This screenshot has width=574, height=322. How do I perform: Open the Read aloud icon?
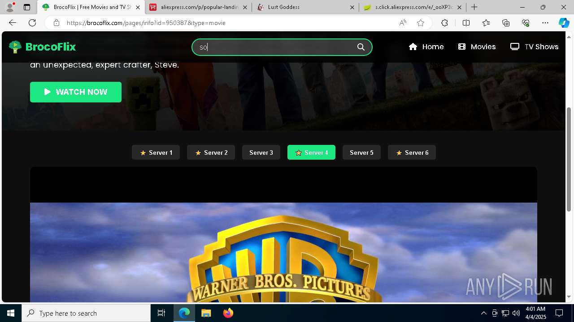403,23
